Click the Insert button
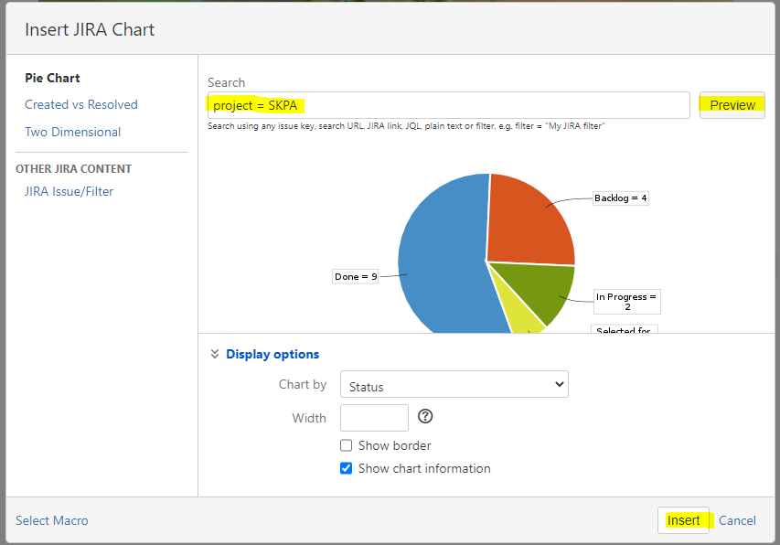Image resolution: width=780 pixels, height=545 pixels. (683, 520)
